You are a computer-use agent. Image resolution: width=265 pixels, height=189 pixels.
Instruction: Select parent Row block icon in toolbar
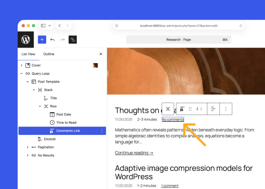click(168, 109)
